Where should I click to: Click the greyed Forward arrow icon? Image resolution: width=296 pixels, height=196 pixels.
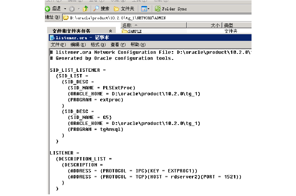click(72, 9)
